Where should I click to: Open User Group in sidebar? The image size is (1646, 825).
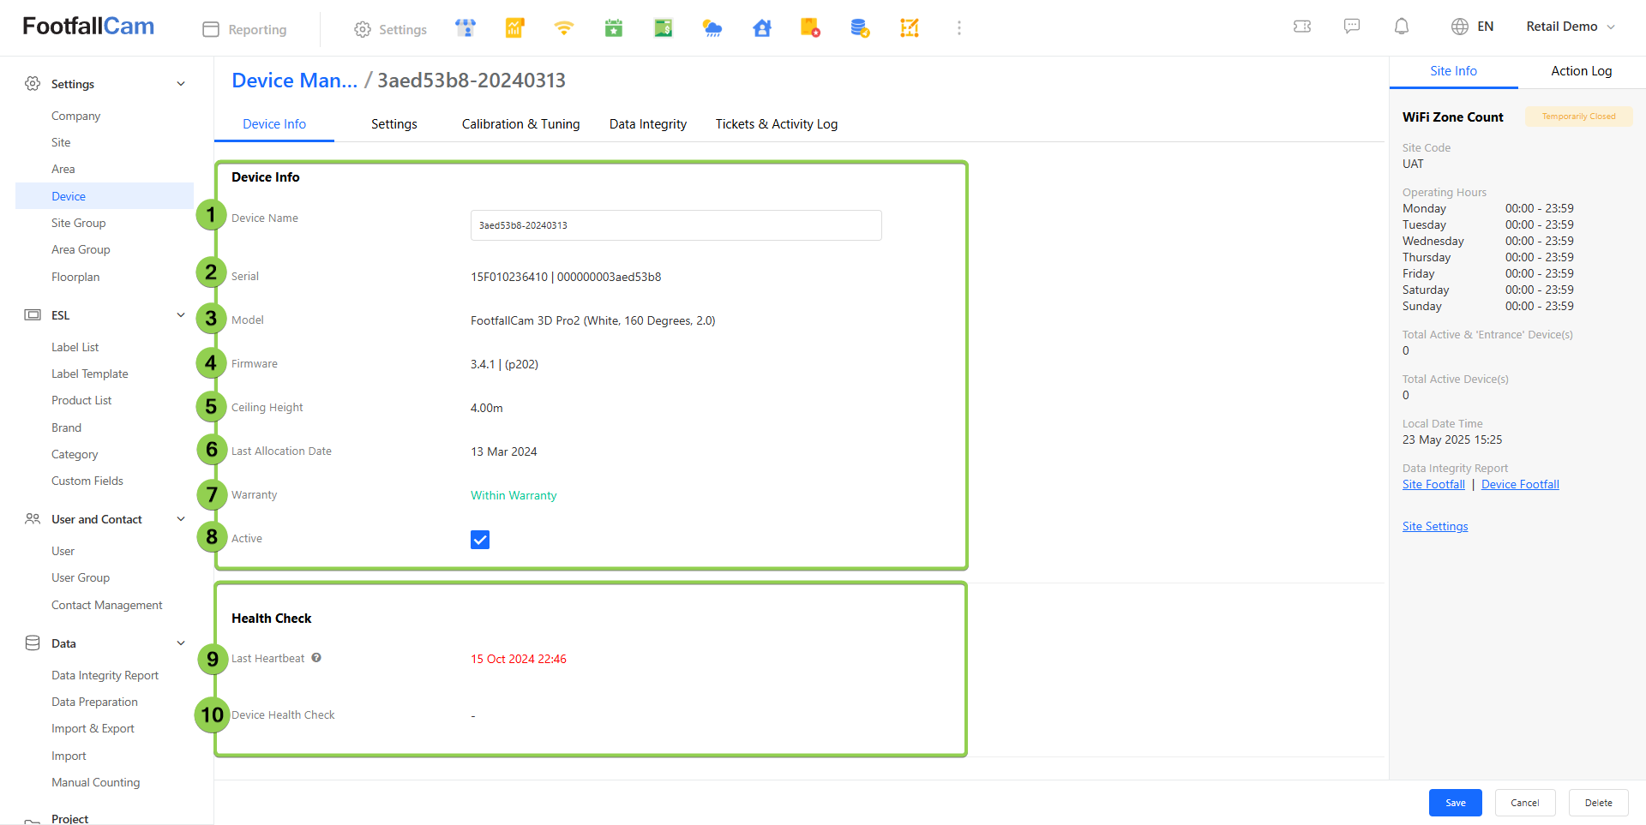tap(81, 577)
